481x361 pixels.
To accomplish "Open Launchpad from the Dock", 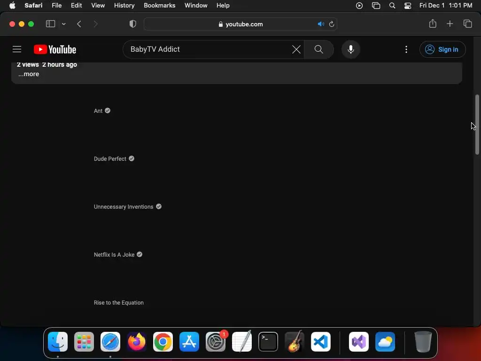I will pos(84,342).
